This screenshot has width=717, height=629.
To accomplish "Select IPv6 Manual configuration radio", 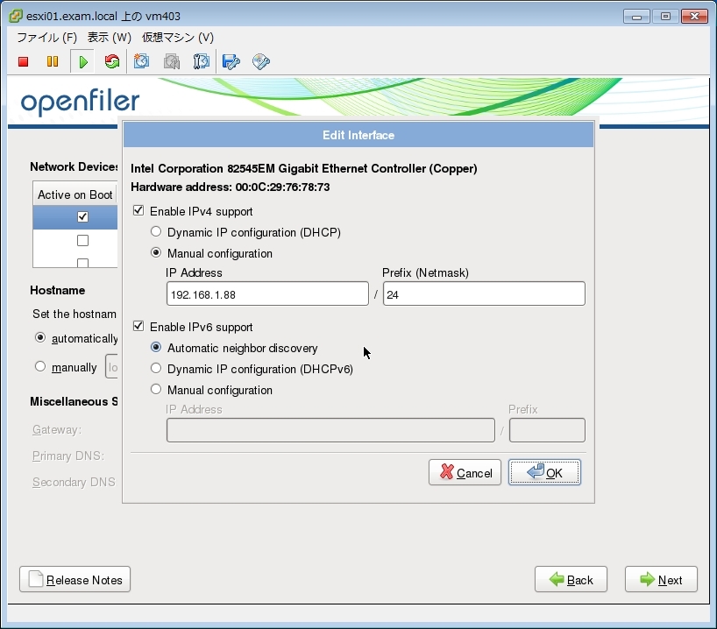I will pyautogui.click(x=156, y=390).
